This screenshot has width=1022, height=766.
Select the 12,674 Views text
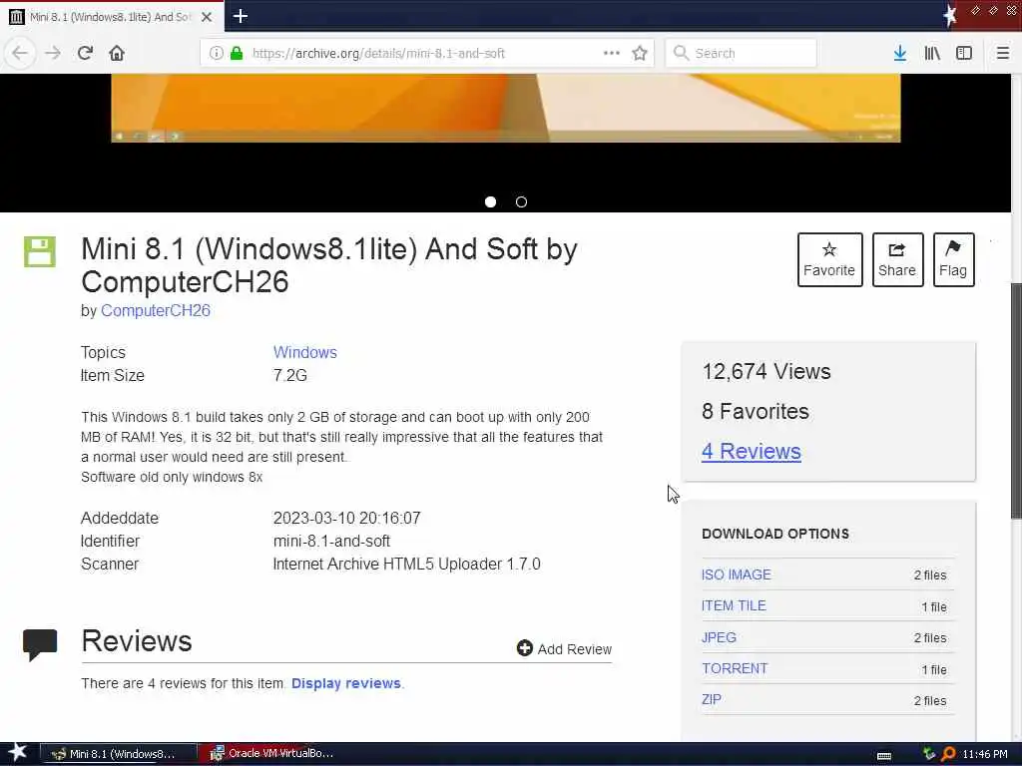(x=766, y=371)
